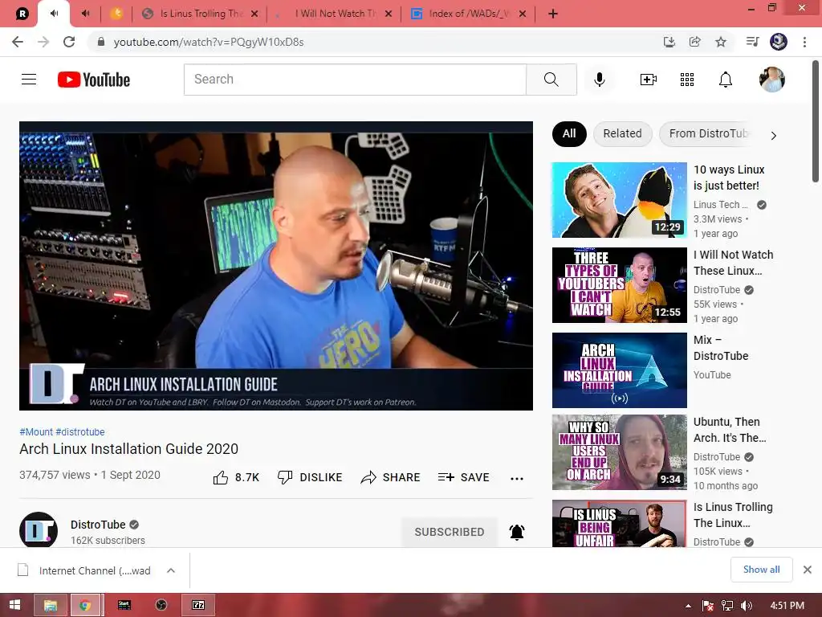Open the system volume tray icon
The image size is (822, 617).
(x=746, y=606)
